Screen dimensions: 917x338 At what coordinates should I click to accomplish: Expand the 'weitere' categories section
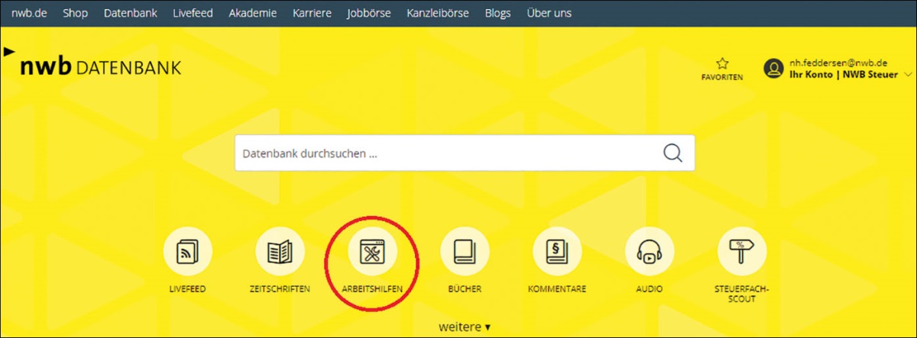465,327
